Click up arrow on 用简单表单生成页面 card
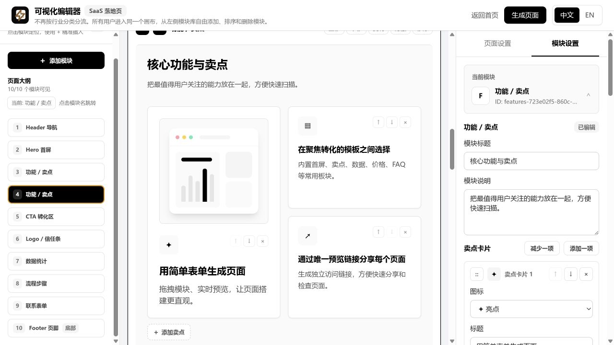Viewport: 614px width, 345px height. 236,241
